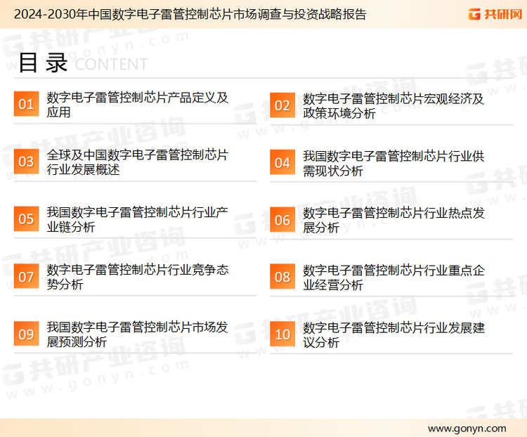Click the orange 07 number badge

26,277
